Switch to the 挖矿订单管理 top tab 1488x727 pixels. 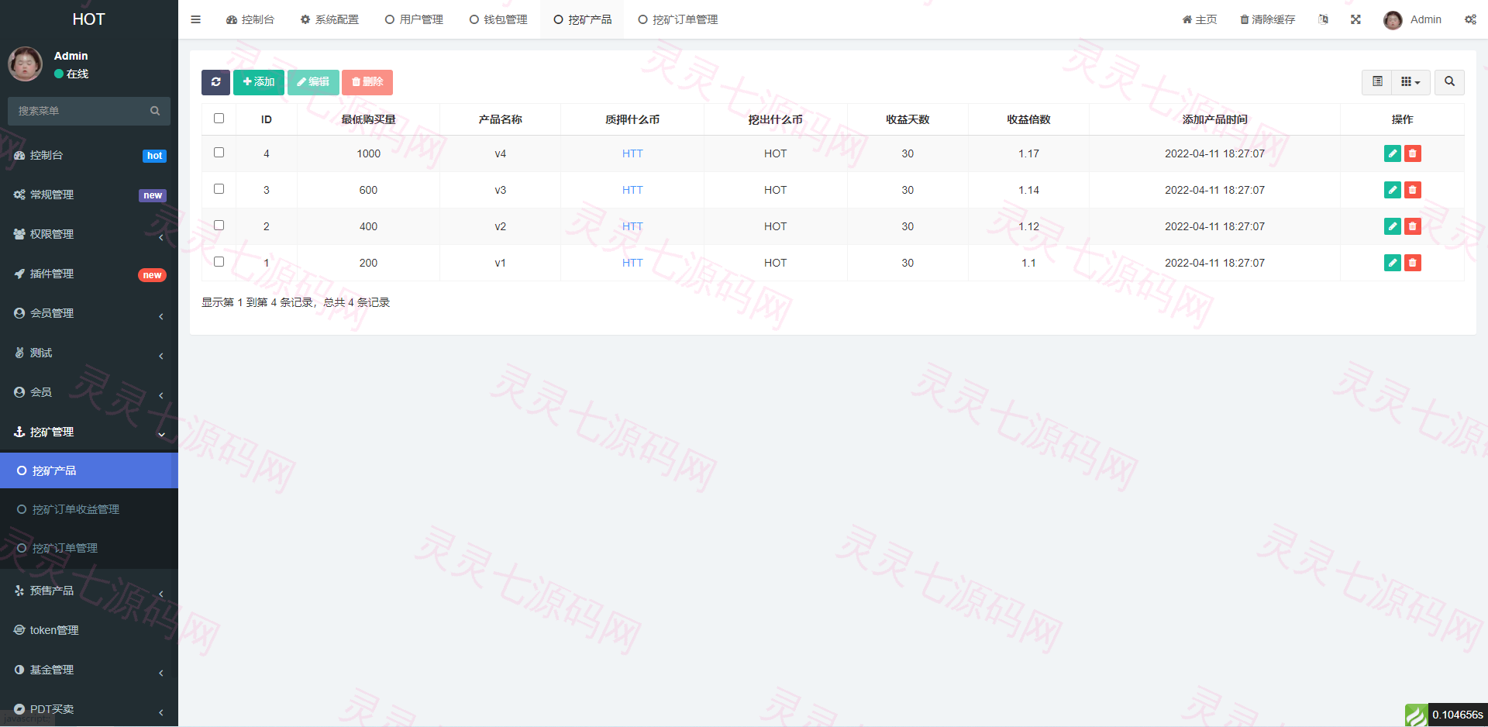tap(678, 19)
